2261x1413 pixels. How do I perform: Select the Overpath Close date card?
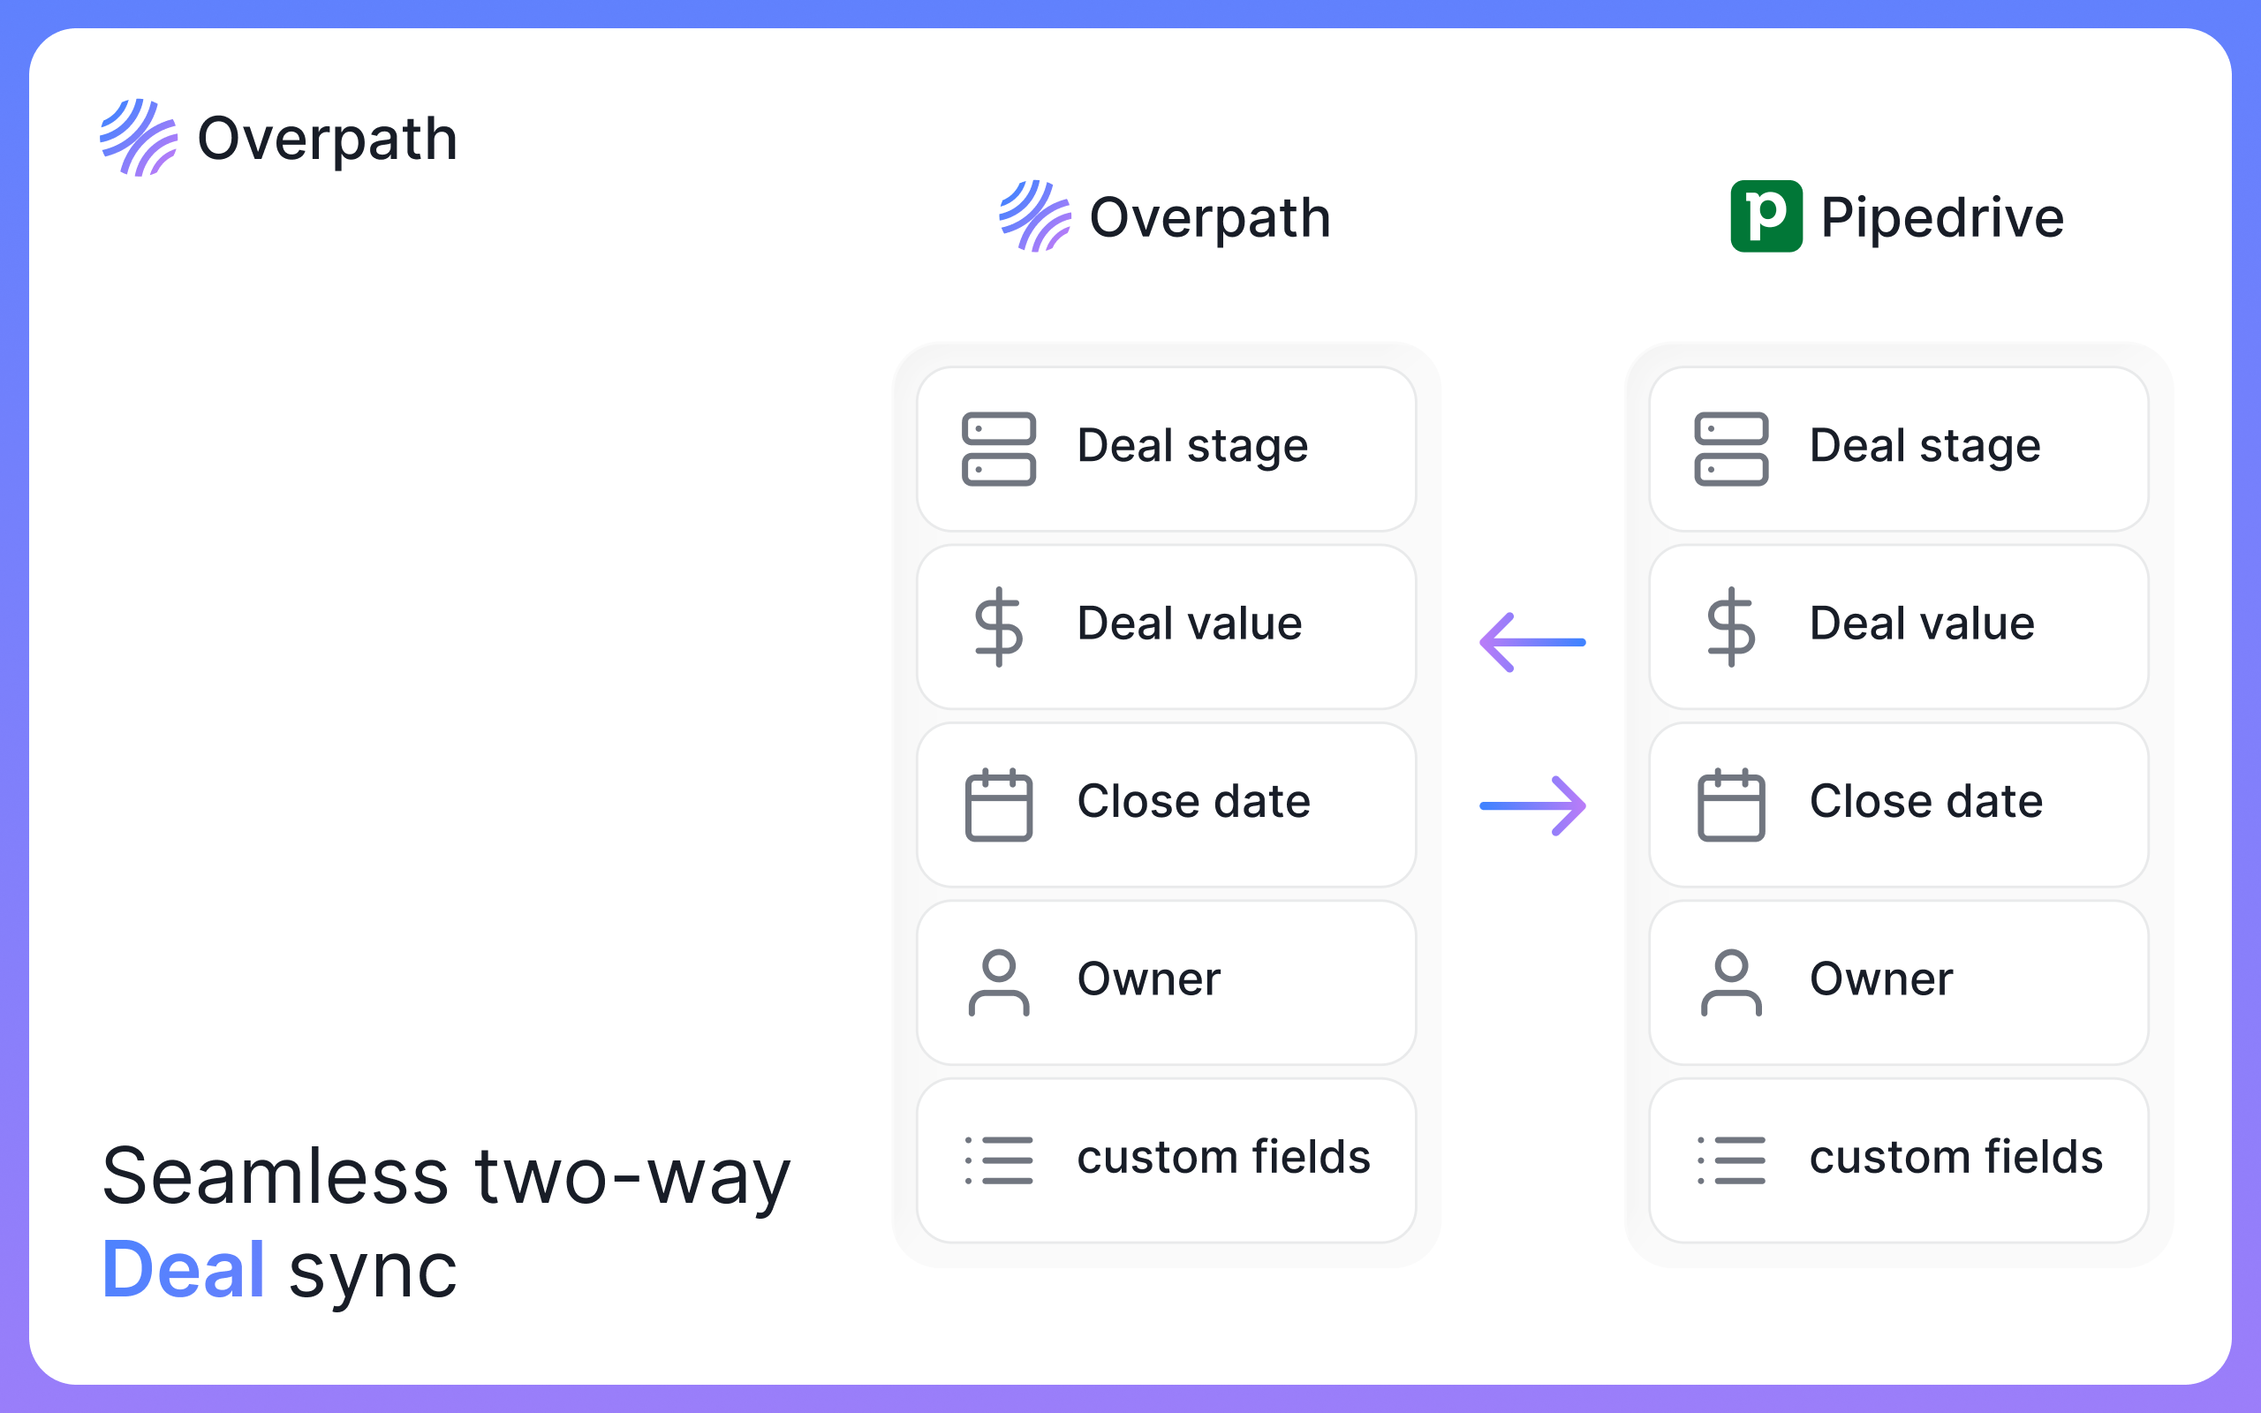(x=1166, y=805)
